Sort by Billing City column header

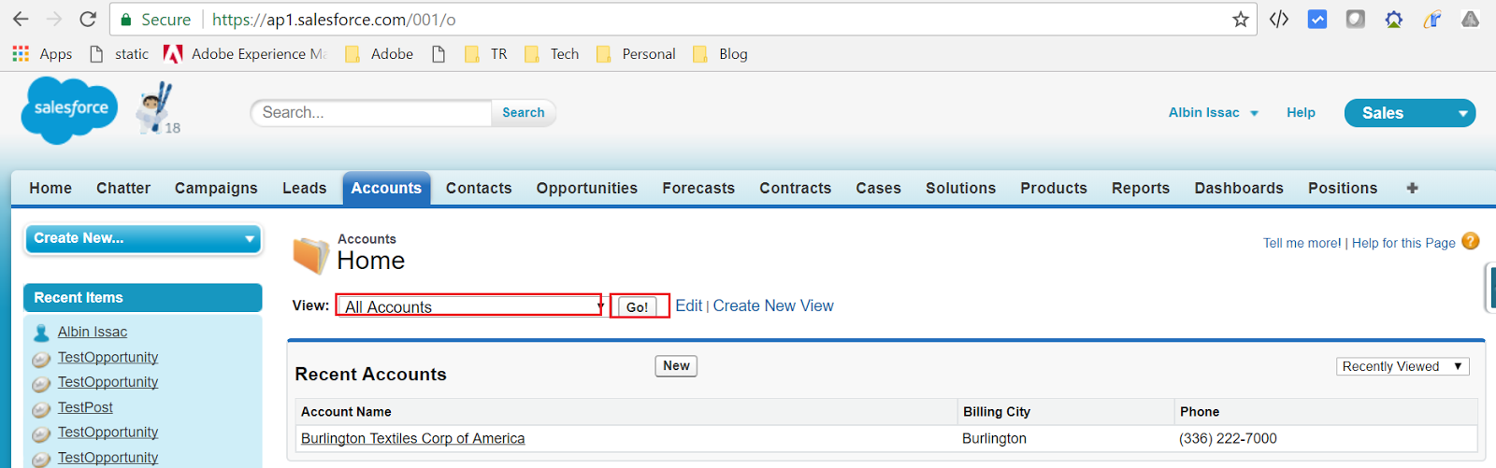[x=997, y=411]
